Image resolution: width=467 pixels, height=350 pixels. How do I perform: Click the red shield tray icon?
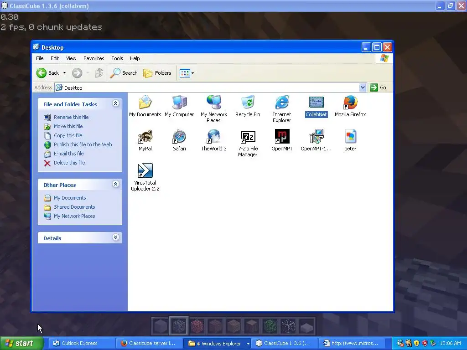tap(425, 344)
